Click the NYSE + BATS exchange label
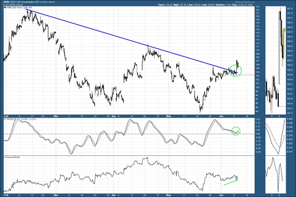 [48, 2]
